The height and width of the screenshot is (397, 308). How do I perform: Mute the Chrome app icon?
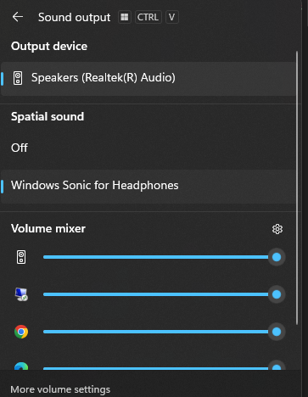point(21,332)
